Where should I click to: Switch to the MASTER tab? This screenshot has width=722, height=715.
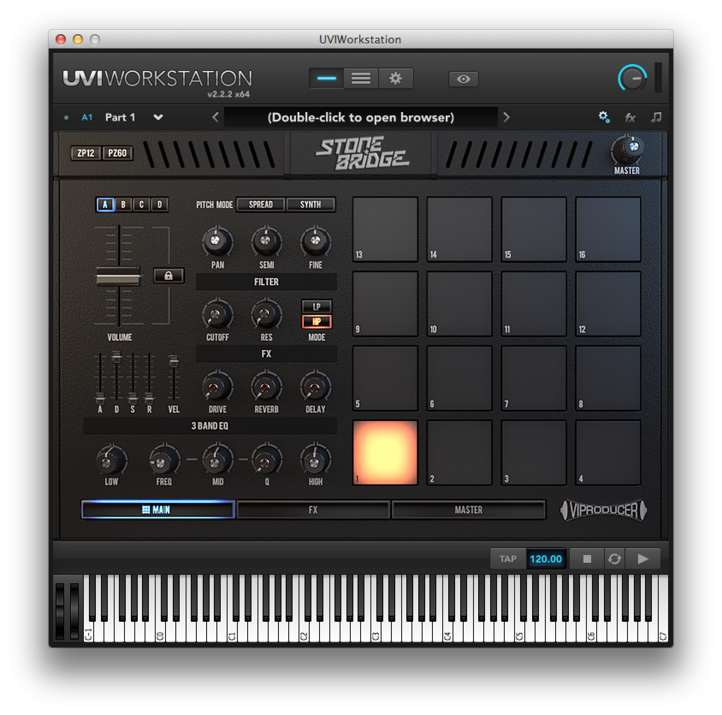[470, 510]
